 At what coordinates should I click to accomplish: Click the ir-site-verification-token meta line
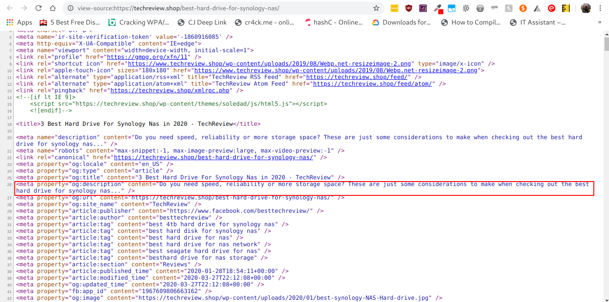(x=124, y=37)
